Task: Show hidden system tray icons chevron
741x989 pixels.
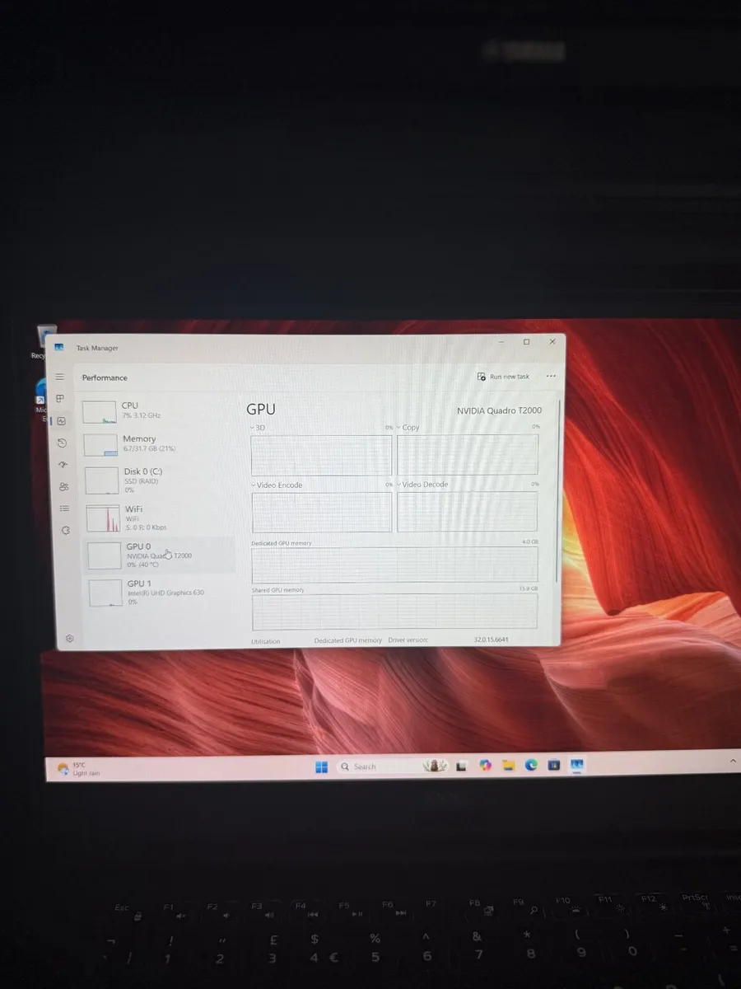Action: click(x=734, y=762)
